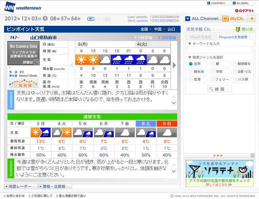The width and height of the screenshot is (259, 199).
Task: Click the left arrow of hourly forecast
Action: [72, 65]
